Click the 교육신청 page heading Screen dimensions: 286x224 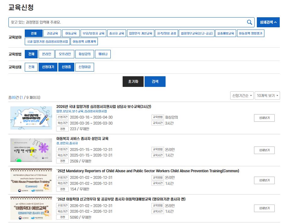21,7
